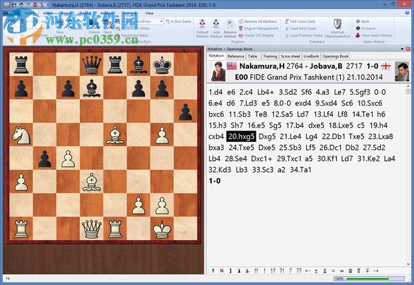Click the redo arrow in title bar
Viewport: 414px width, 285px height.
tap(28, 5)
